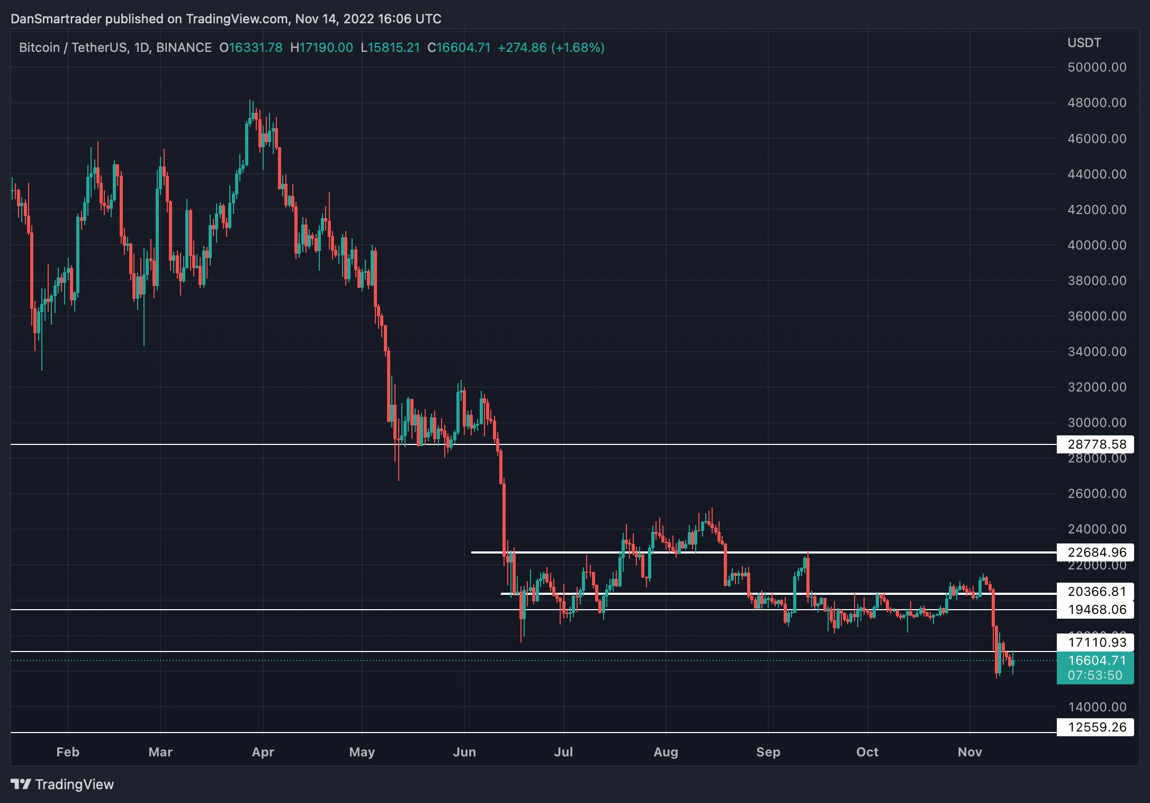
Task: Click the TradingView logo icon
Action: [x=21, y=784]
